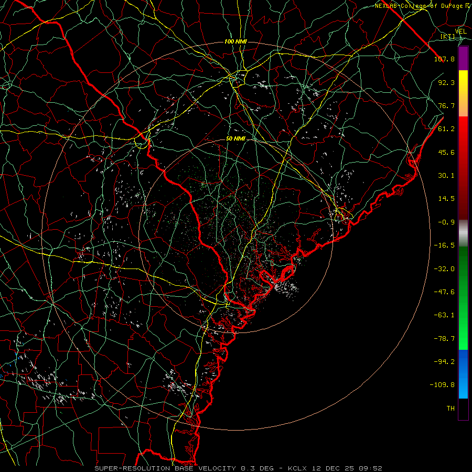Screen dimensions: 472x472
Task: Click the 100 NMI range ring label
Action: point(235,41)
